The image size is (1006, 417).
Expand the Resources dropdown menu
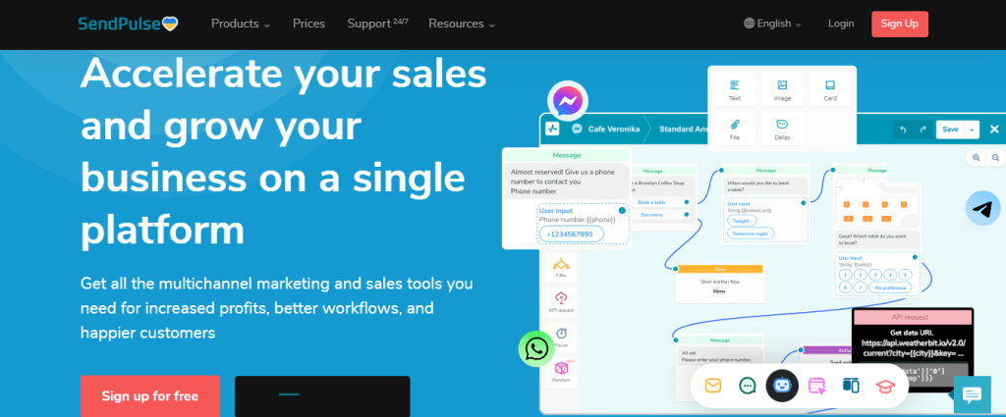462,24
